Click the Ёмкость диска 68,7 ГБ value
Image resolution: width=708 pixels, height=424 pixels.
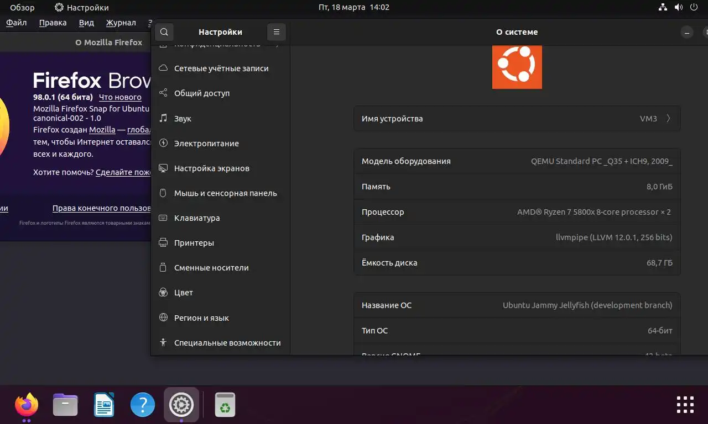click(659, 263)
